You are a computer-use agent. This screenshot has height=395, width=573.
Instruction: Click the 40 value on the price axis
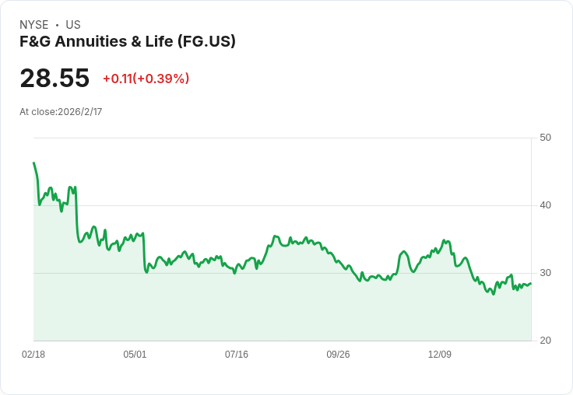(x=545, y=205)
